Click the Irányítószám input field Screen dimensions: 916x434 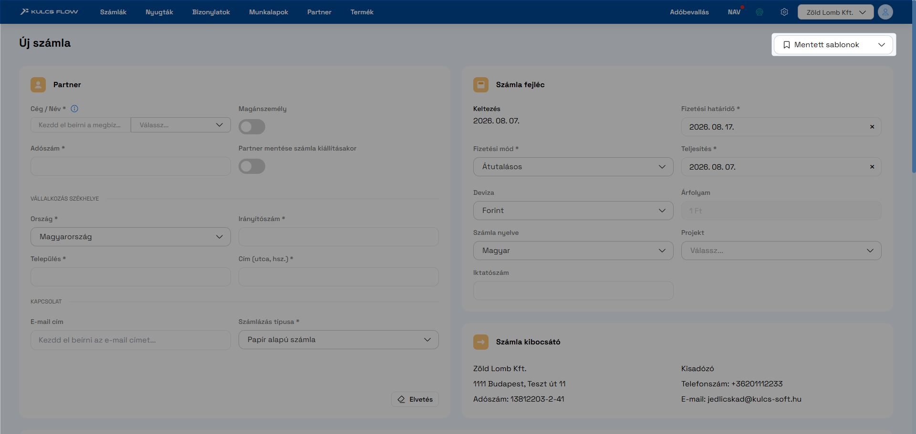(x=339, y=237)
